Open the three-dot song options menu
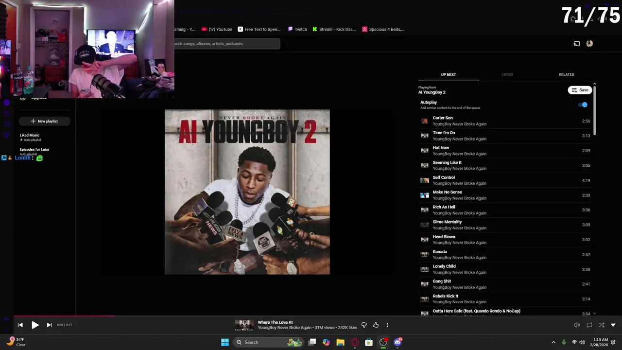Viewport: 622px width, 350px height. coord(387,325)
